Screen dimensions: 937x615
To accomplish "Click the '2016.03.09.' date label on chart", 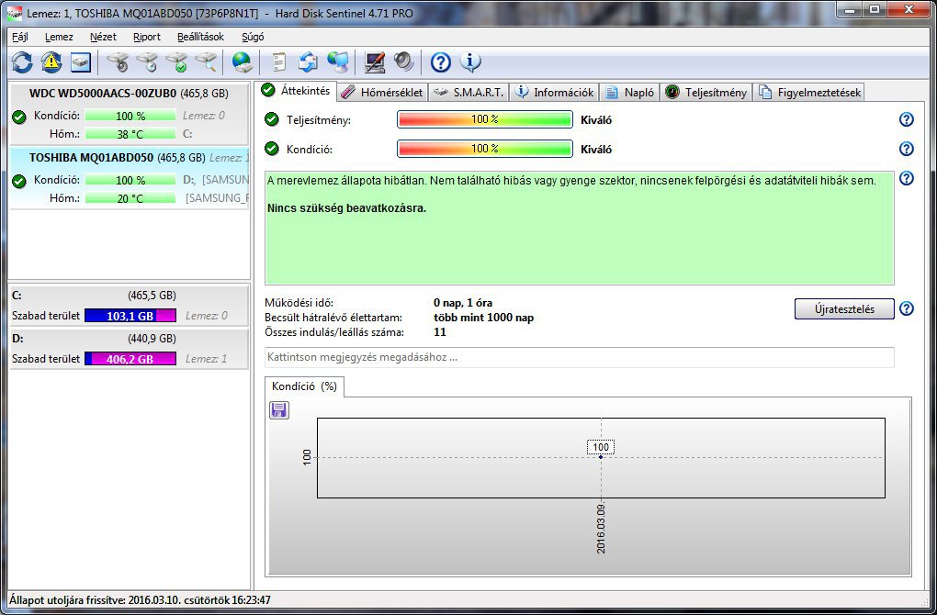I will 601,529.
